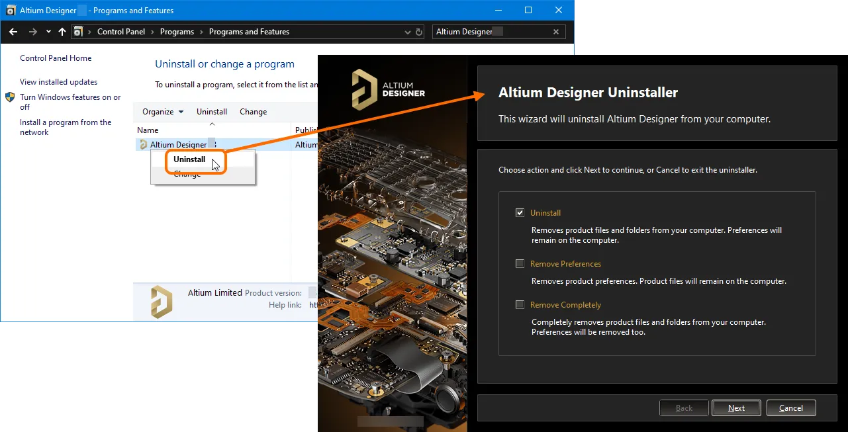
Task: Select the Altium Designer program row
Action: point(227,145)
